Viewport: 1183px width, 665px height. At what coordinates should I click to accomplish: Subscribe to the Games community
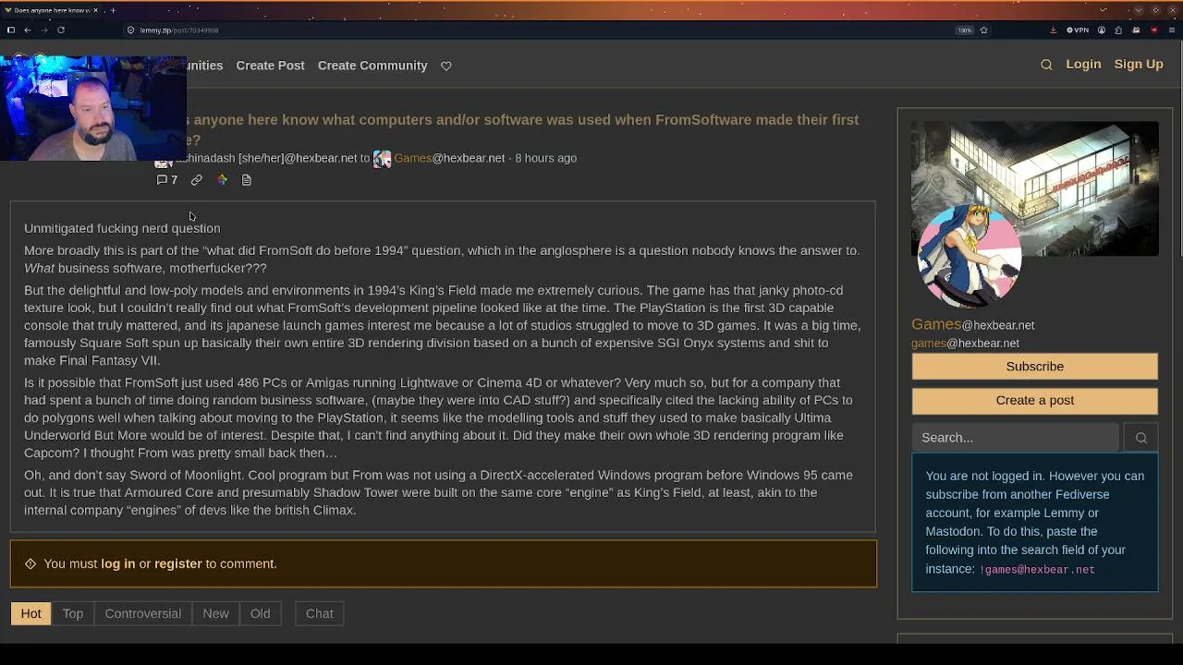1035,367
